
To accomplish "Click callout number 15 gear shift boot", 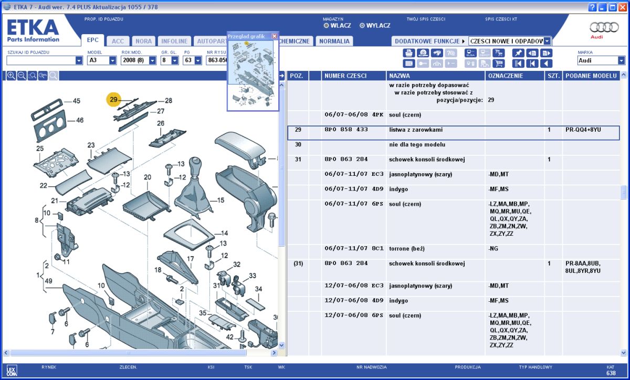I will tap(220, 200).
